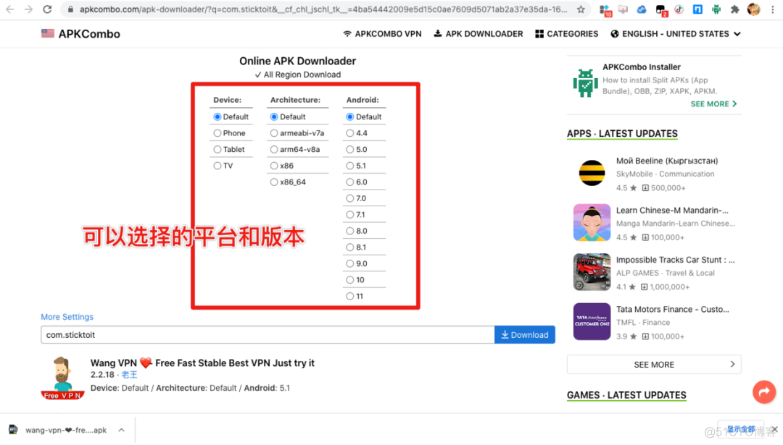Select Android version 10
Viewport: 783px width, 445px height.
pyautogui.click(x=350, y=279)
